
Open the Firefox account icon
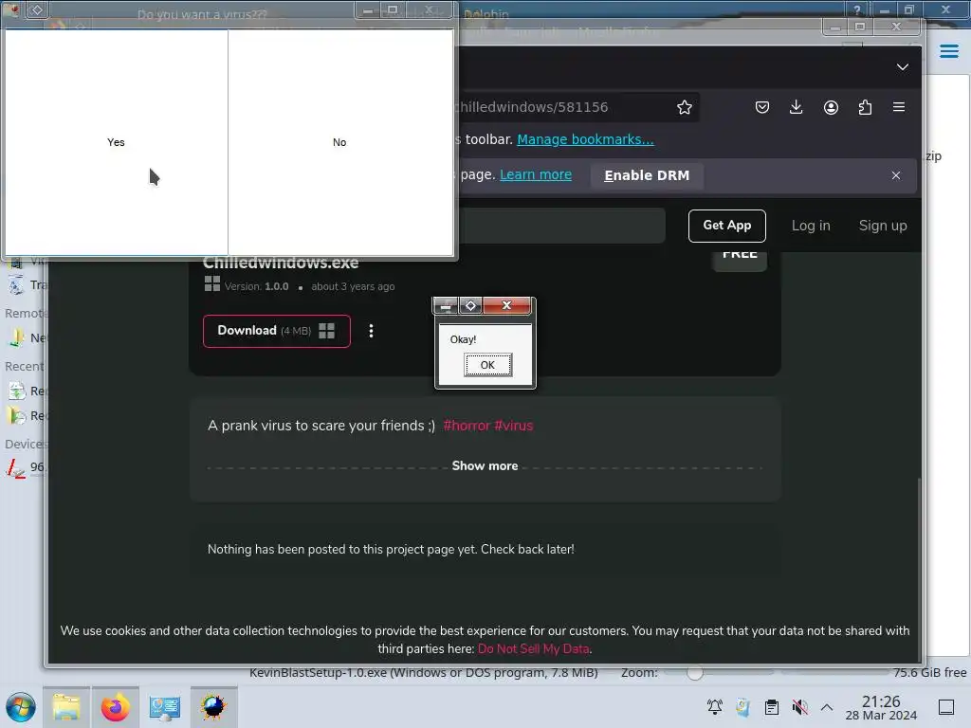click(831, 107)
